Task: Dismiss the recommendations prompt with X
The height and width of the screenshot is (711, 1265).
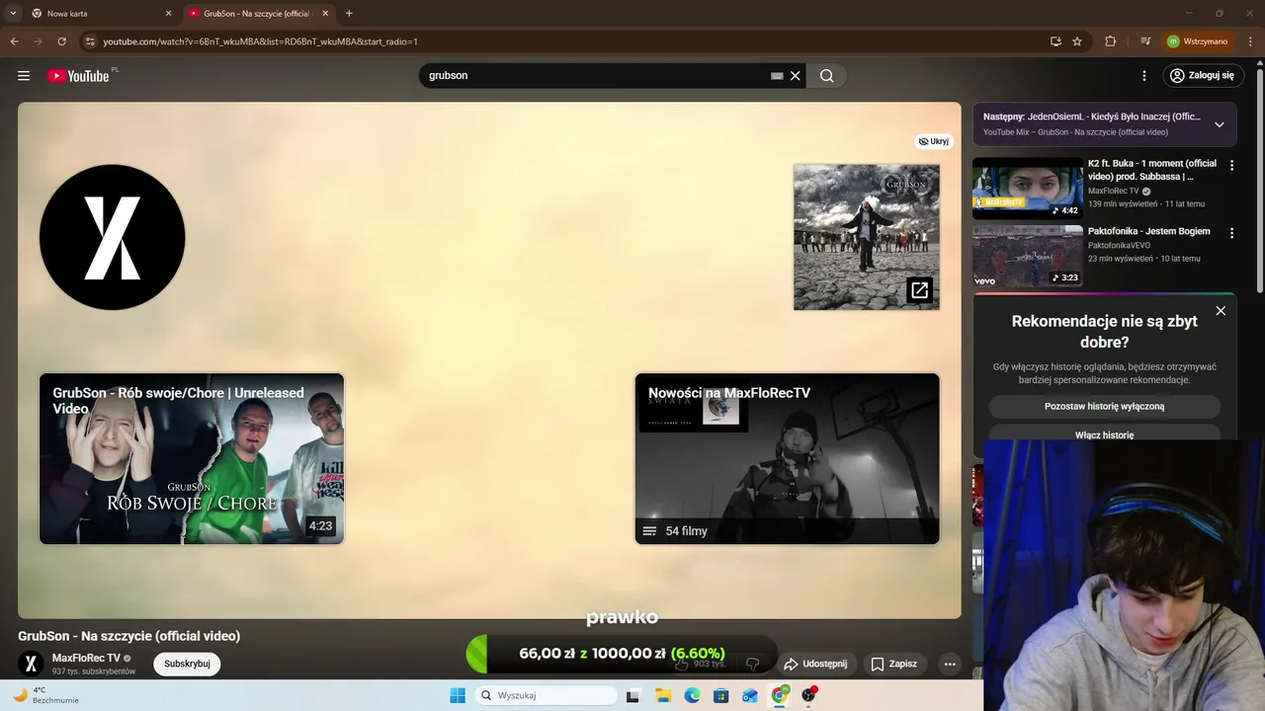Action: (1221, 311)
